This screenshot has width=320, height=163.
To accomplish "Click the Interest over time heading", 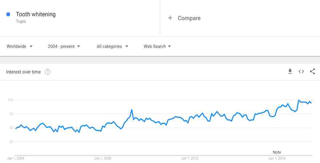I will 24,72.
